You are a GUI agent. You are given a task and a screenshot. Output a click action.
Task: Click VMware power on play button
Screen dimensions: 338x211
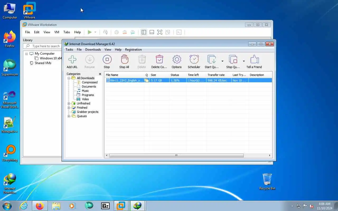pos(90,32)
